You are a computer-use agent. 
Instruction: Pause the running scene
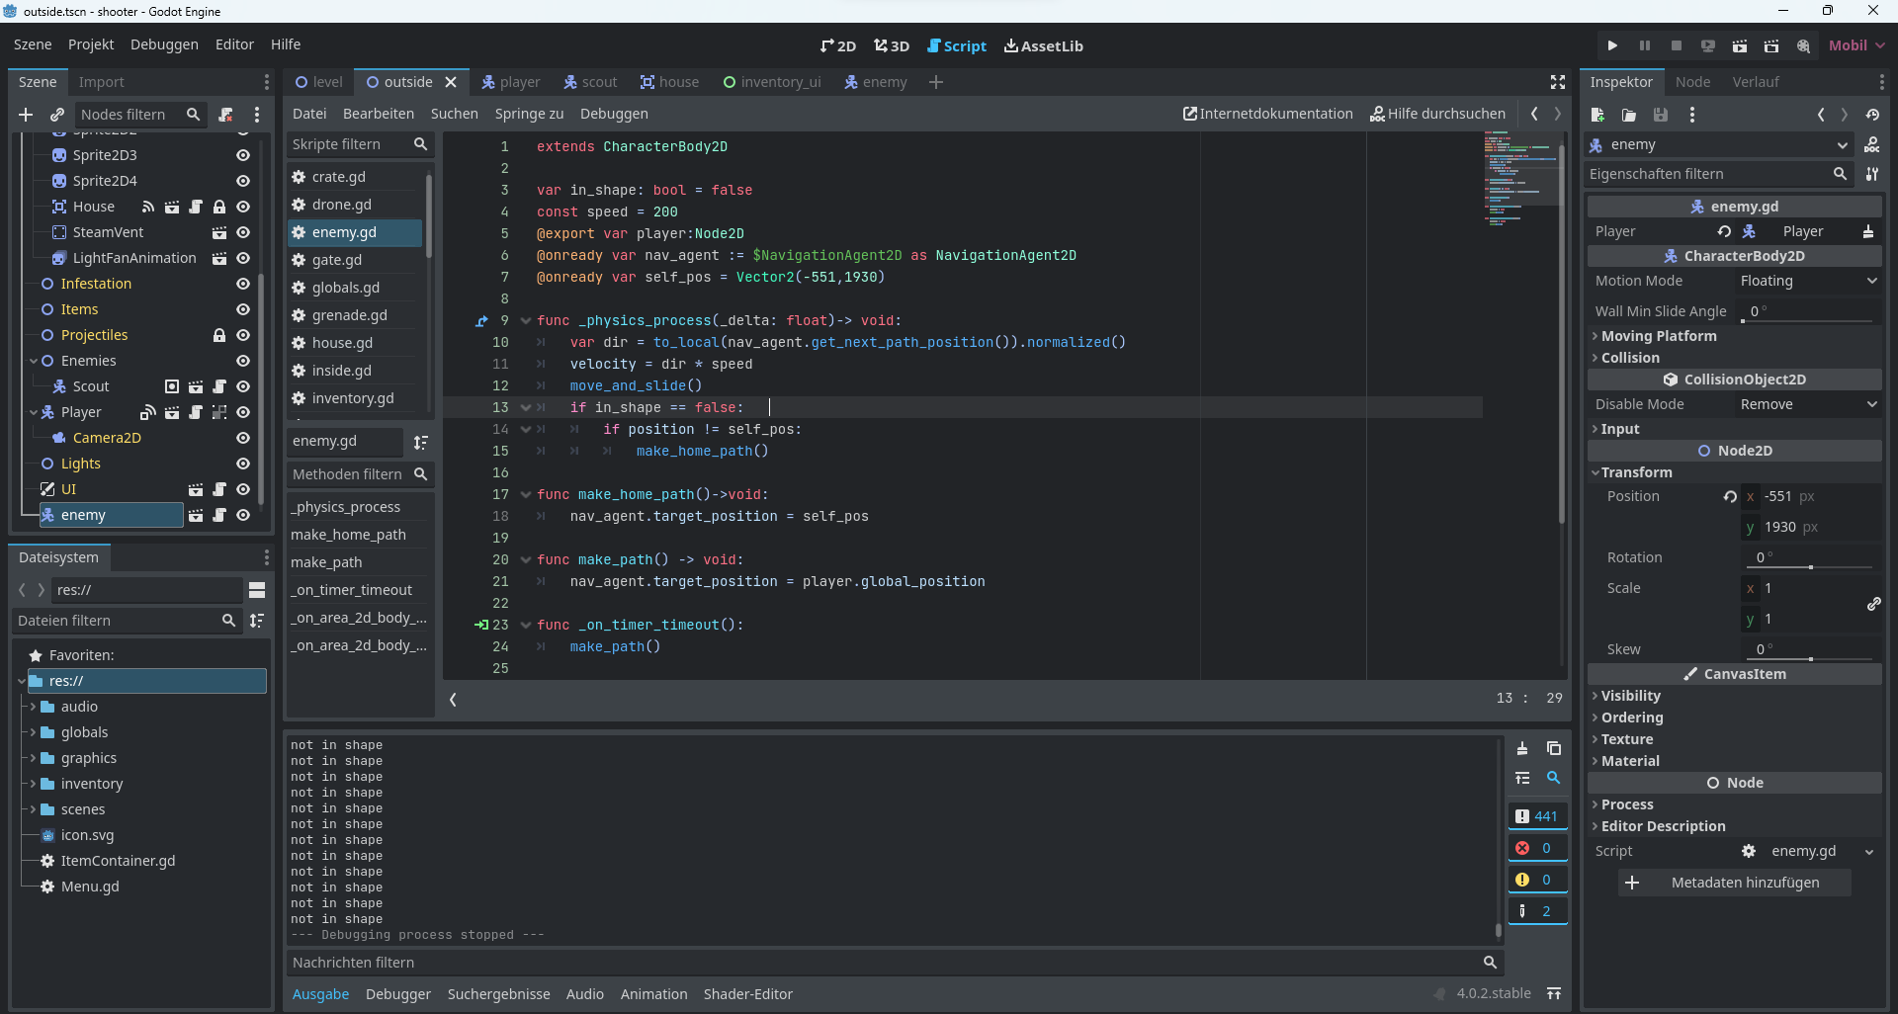pyautogui.click(x=1644, y=45)
